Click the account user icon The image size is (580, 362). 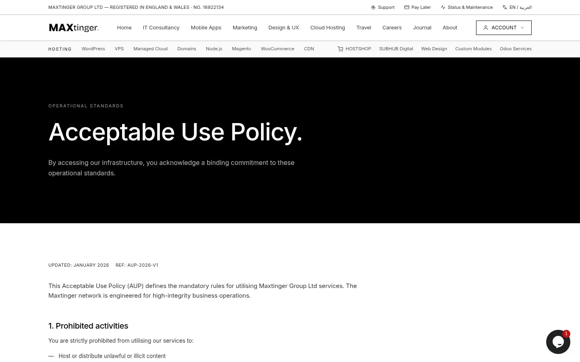[x=486, y=28]
